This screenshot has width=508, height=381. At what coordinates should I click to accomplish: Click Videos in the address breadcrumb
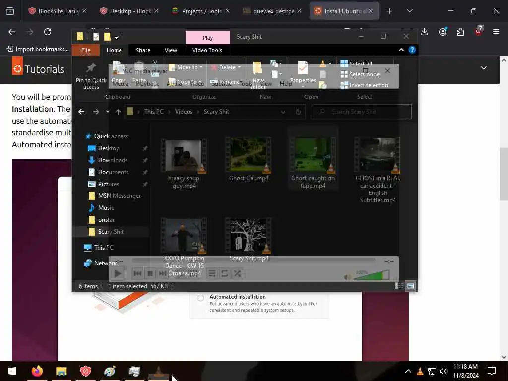coord(184,112)
